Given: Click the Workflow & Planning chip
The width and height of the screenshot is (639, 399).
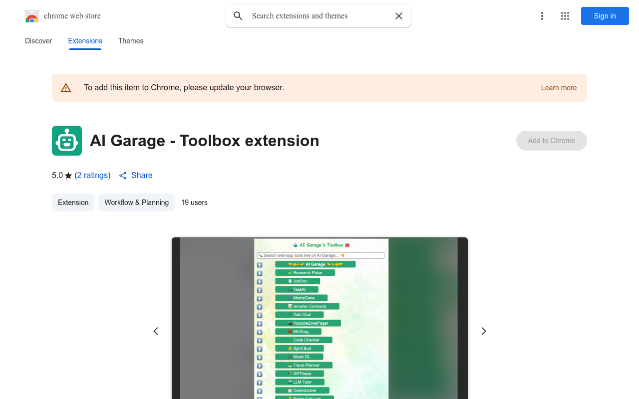Looking at the screenshot, I should pos(136,202).
